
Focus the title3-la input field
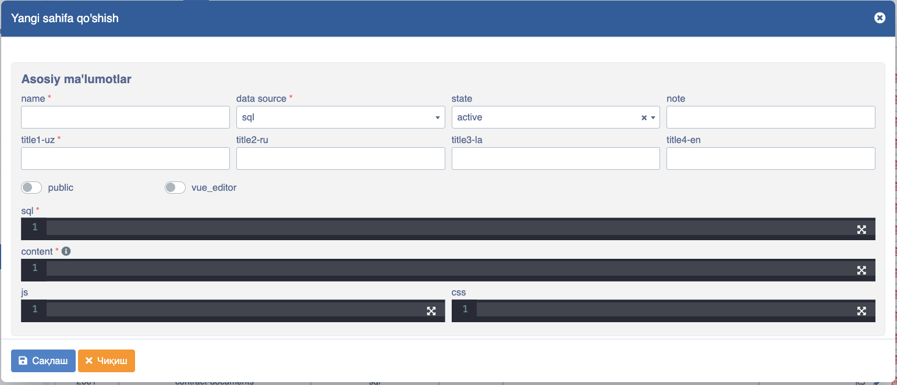[555, 158]
